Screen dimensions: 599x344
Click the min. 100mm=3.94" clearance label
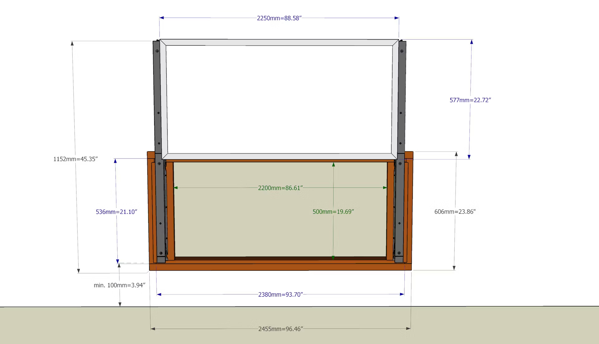click(x=119, y=285)
